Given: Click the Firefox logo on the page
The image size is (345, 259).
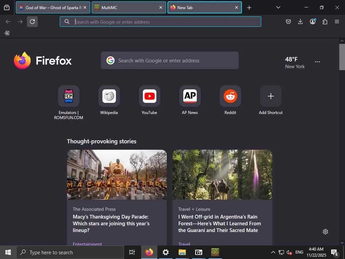Looking at the screenshot, I should point(43,60).
